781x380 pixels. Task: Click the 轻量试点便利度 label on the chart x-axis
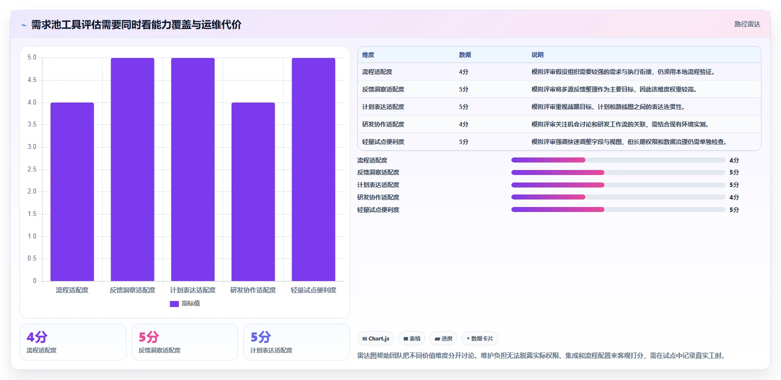pos(313,290)
